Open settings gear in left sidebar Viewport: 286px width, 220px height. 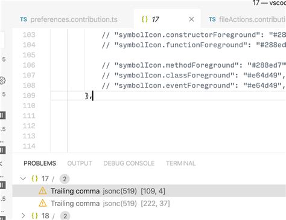click(2, 80)
